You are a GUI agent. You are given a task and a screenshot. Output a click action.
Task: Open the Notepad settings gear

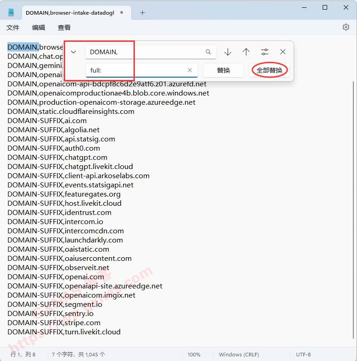coord(346,27)
